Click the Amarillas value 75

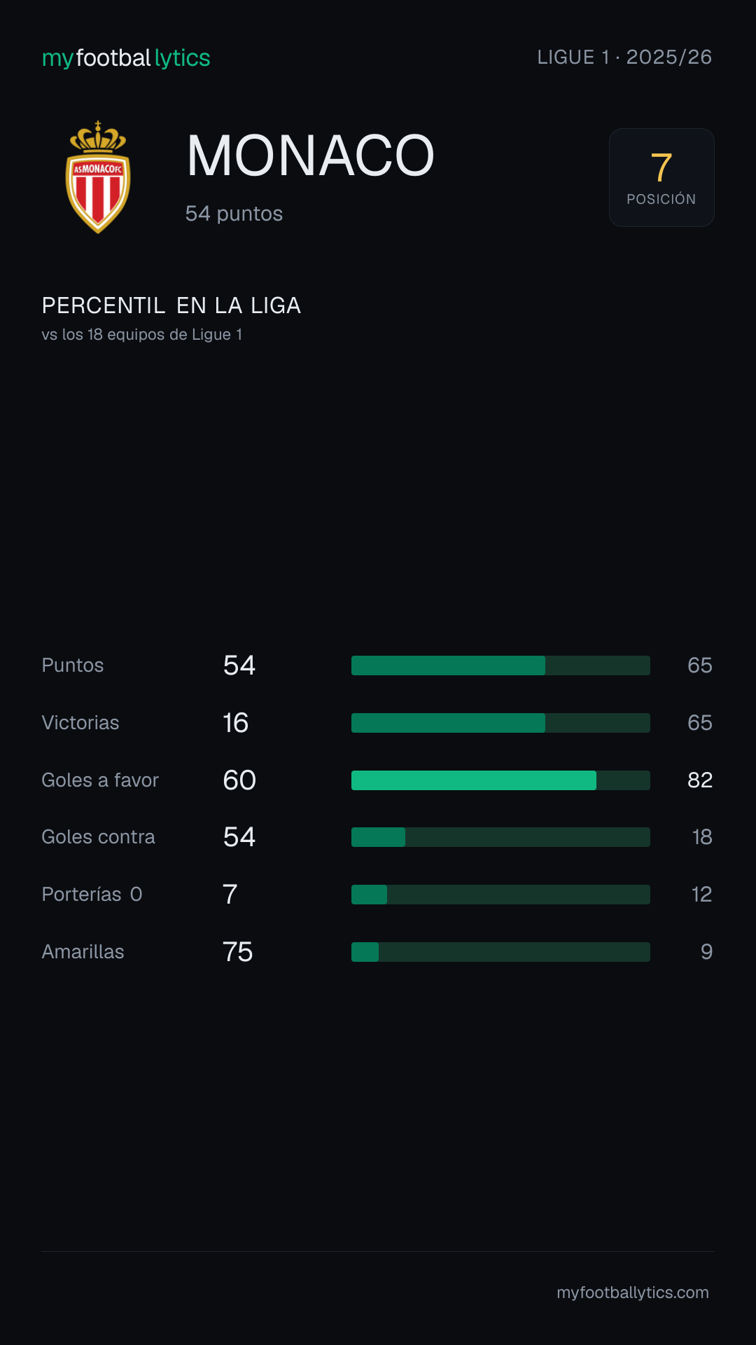pyautogui.click(x=238, y=952)
